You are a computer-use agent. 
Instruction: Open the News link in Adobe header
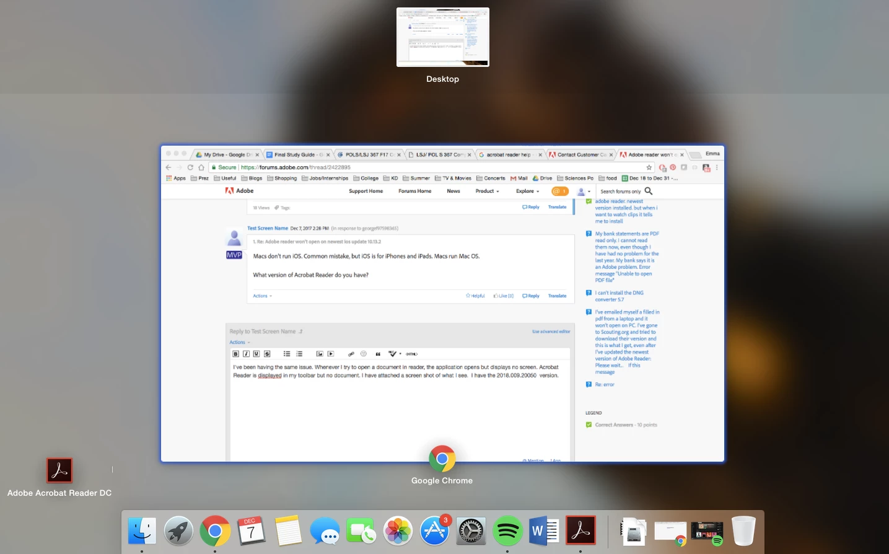click(x=453, y=191)
